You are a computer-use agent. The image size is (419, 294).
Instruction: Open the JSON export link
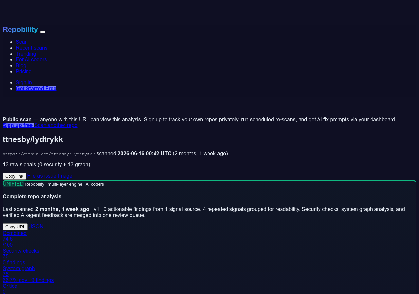click(x=36, y=226)
